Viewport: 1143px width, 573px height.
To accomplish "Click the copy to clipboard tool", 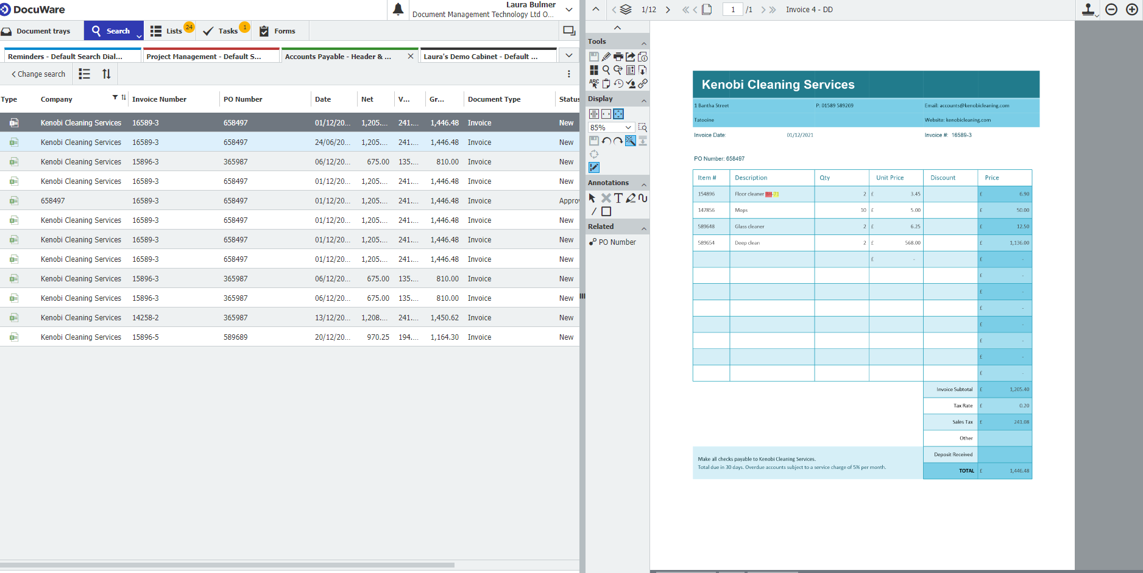I will click(606, 83).
